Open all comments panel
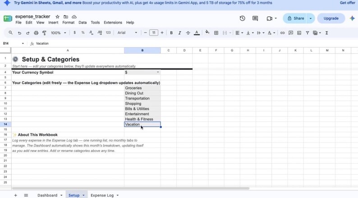This screenshot has width=358, height=198. [255, 18]
